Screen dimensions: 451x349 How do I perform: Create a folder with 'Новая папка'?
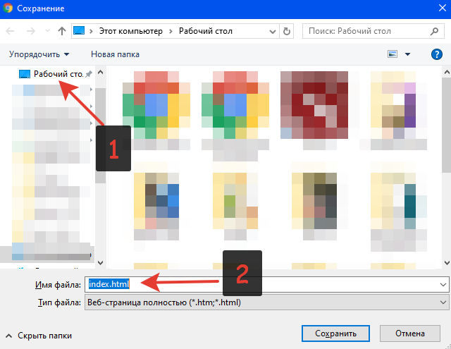[x=115, y=54]
